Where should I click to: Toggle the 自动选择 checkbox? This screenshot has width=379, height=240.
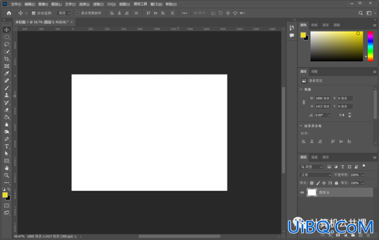[33, 13]
